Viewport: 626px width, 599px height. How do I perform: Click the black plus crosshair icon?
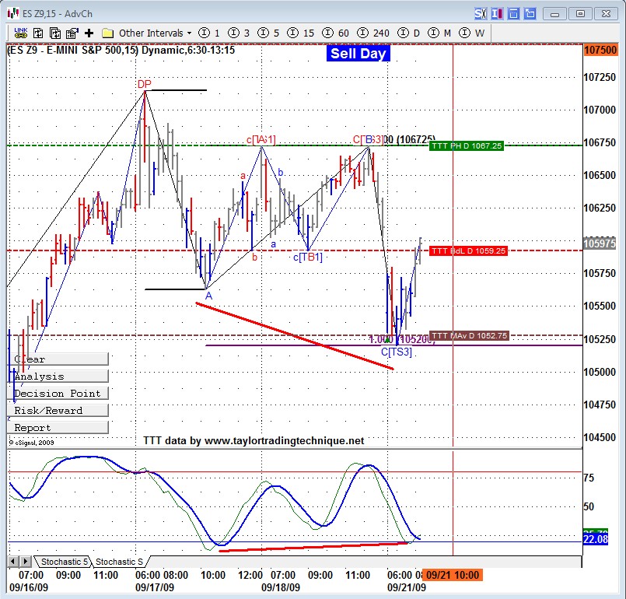pos(89,33)
